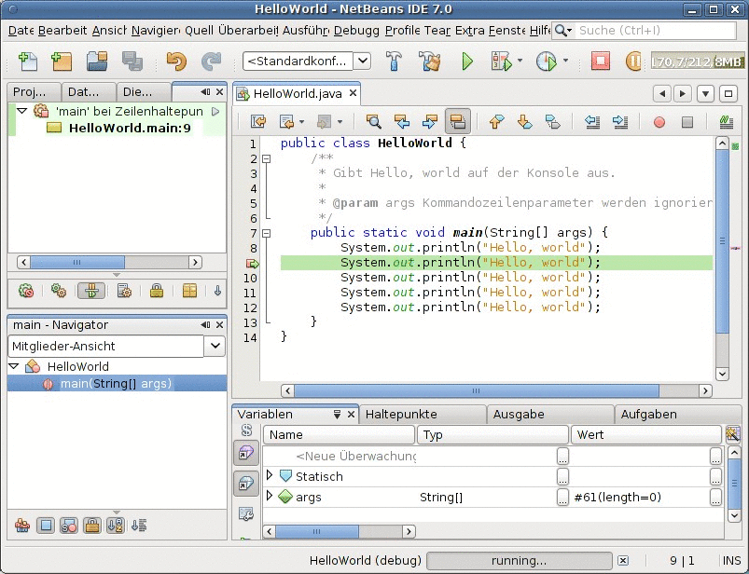Open the Fenster menu
The width and height of the screenshot is (749, 574).
coord(506,31)
